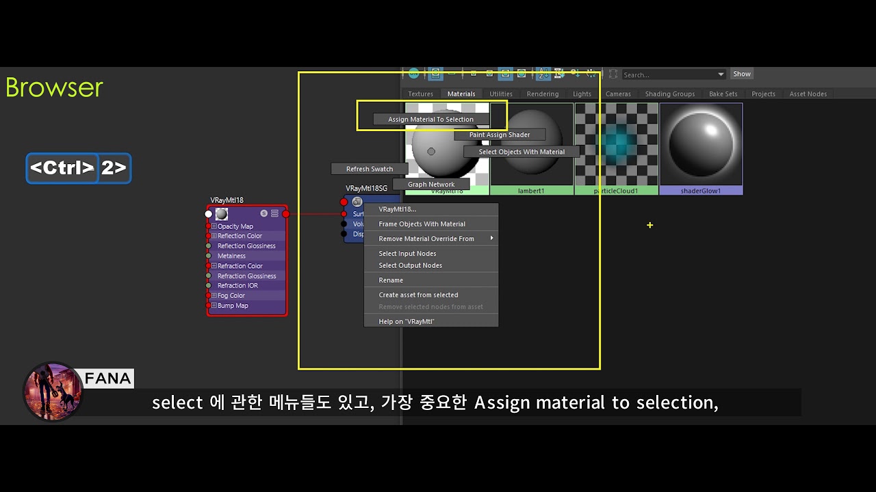Switch browser to view as list mode

pyautogui.click(x=452, y=73)
